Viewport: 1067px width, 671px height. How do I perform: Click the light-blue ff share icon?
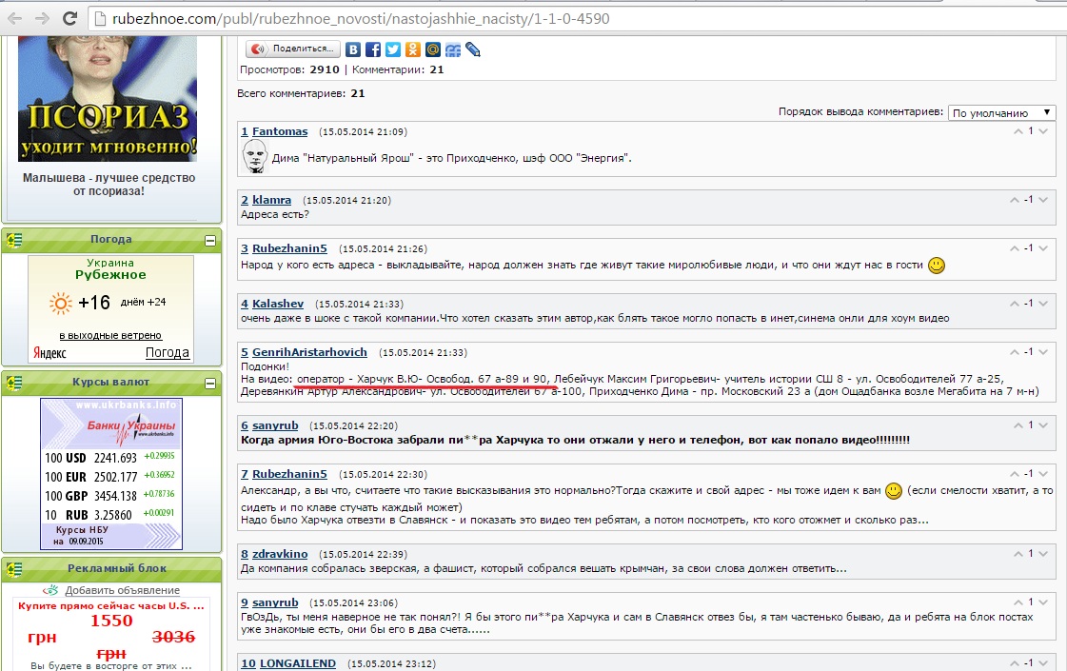click(453, 49)
